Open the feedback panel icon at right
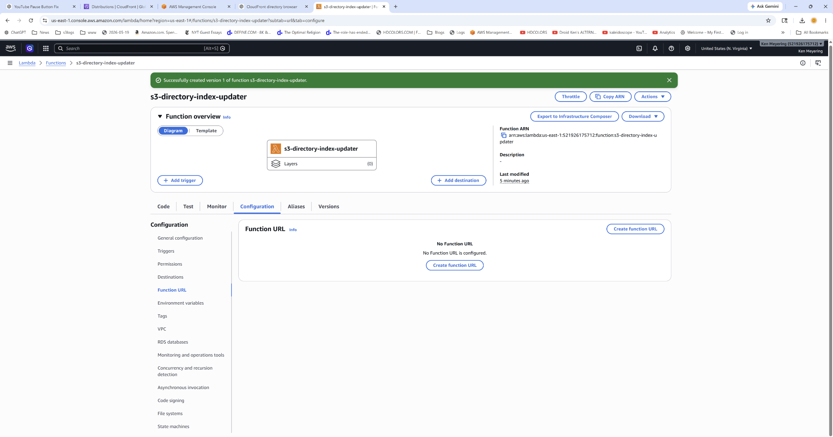833x437 pixels. [x=818, y=63]
